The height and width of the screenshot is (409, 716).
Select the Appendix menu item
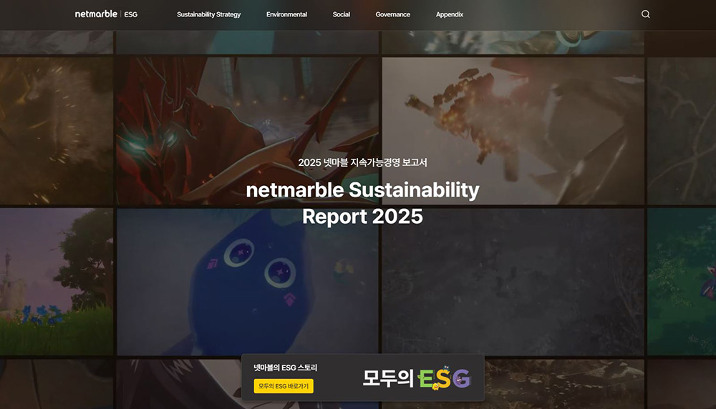450,14
